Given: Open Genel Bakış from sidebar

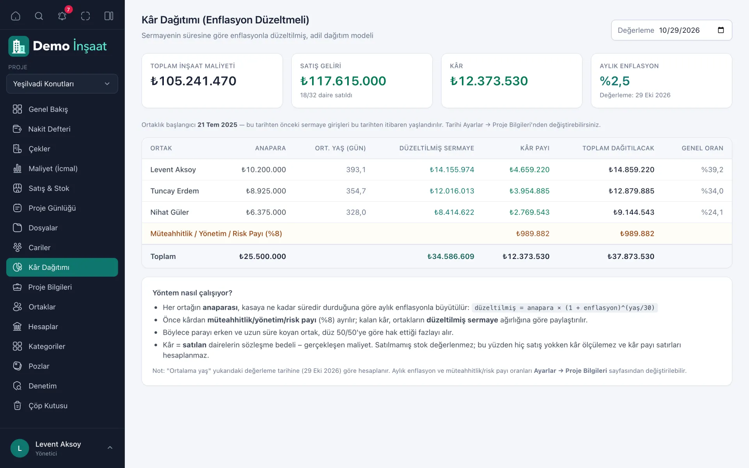Looking at the screenshot, I should tap(62, 109).
